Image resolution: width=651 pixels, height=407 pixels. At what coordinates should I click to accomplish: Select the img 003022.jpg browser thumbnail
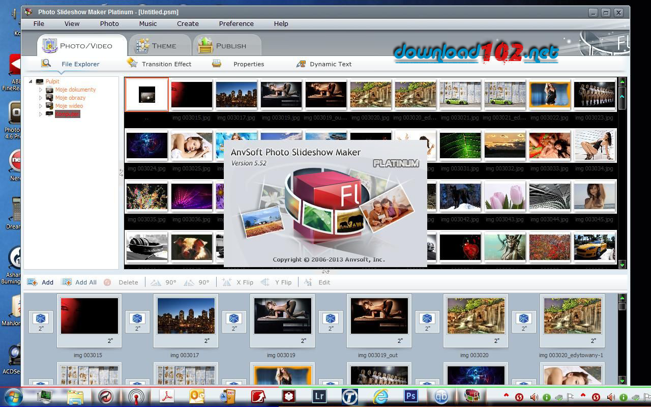point(550,95)
